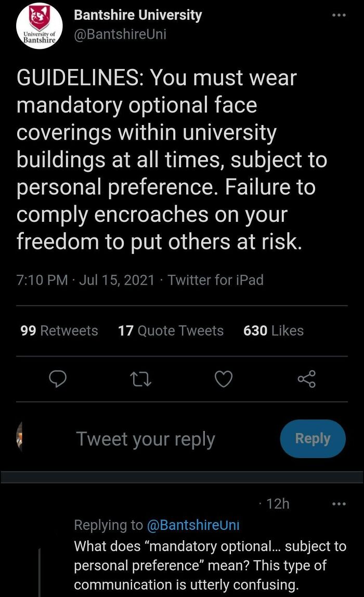View the 17 Quote Tweets list
Image resolution: width=364 pixels, height=597 pixels.
tap(171, 331)
